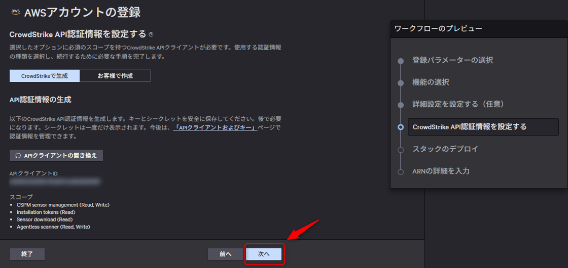Click the step circle for ARNの詳細を入力
Screen dimensions: 568x268
(401, 172)
